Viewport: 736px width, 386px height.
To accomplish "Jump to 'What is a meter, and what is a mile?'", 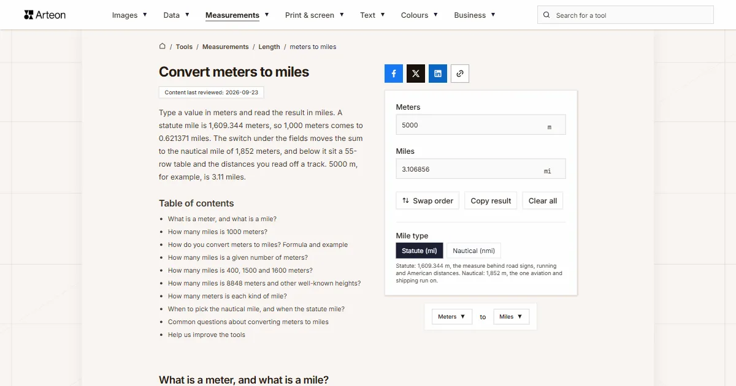I will point(222,219).
